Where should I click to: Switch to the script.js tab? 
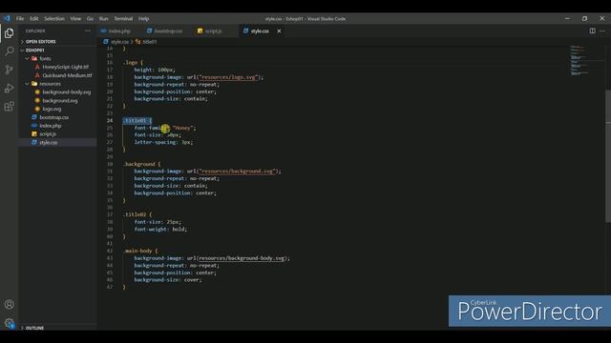click(213, 30)
